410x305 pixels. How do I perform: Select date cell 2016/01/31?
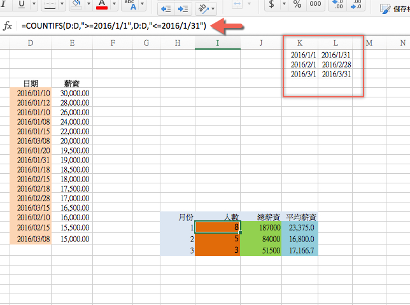point(31,160)
